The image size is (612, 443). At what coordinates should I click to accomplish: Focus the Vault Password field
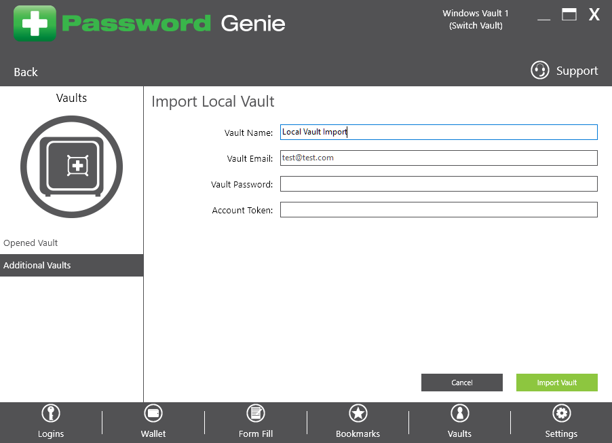click(x=439, y=183)
